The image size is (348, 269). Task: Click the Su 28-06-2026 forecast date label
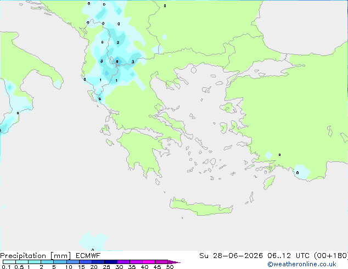coord(231,256)
